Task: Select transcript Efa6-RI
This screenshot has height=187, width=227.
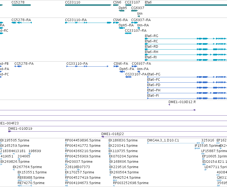Action: (151, 57)
